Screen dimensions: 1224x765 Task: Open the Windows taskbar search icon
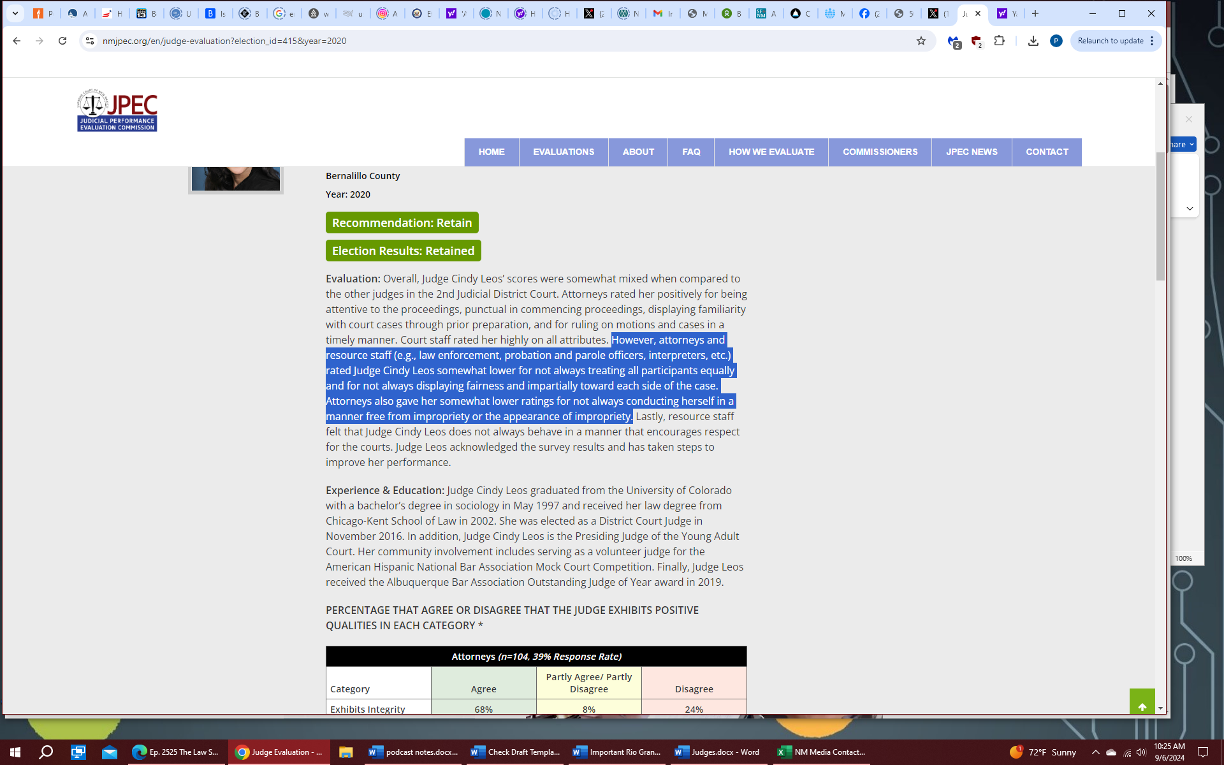(46, 752)
